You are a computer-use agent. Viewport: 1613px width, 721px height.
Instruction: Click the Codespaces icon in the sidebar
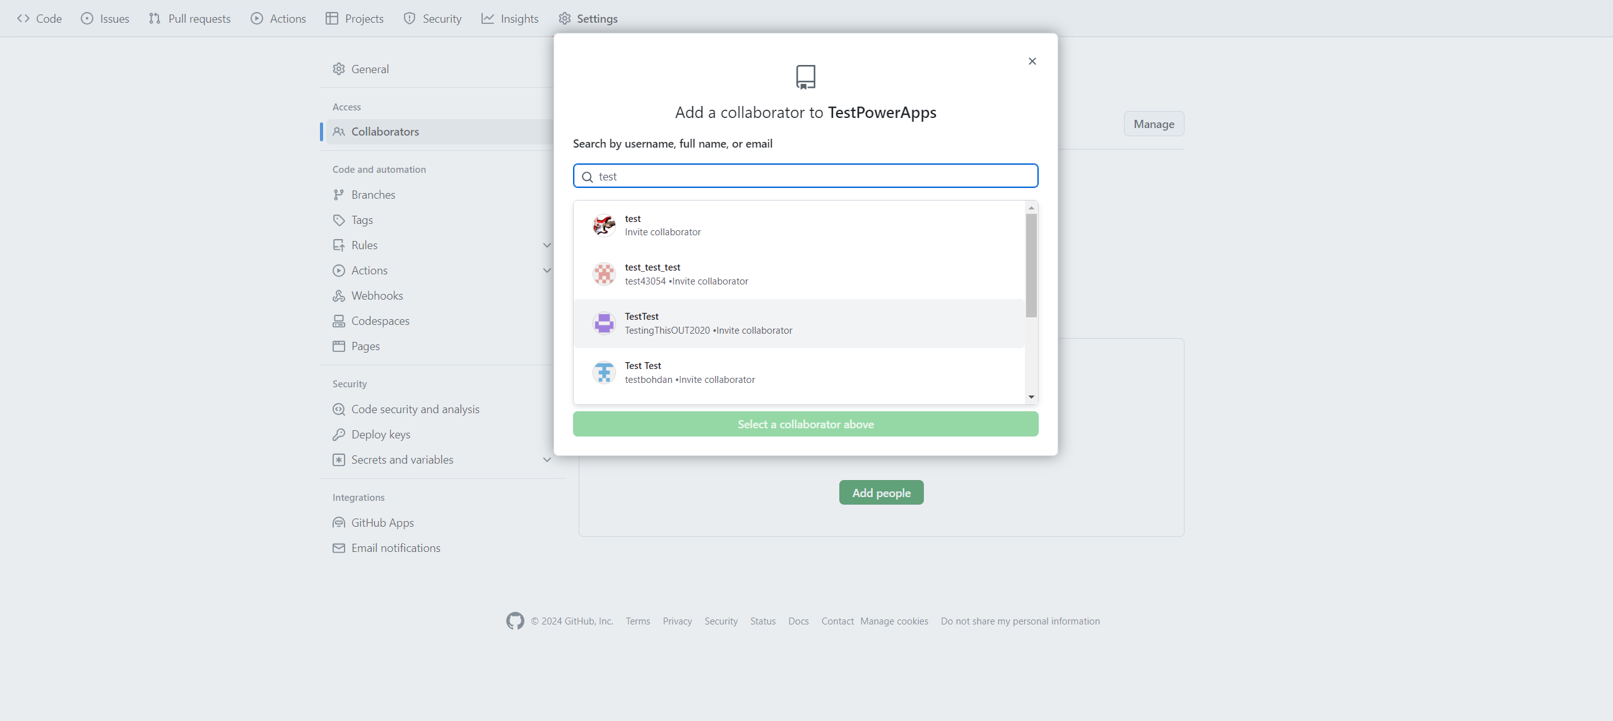pyautogui.click(x=339, y=320)
